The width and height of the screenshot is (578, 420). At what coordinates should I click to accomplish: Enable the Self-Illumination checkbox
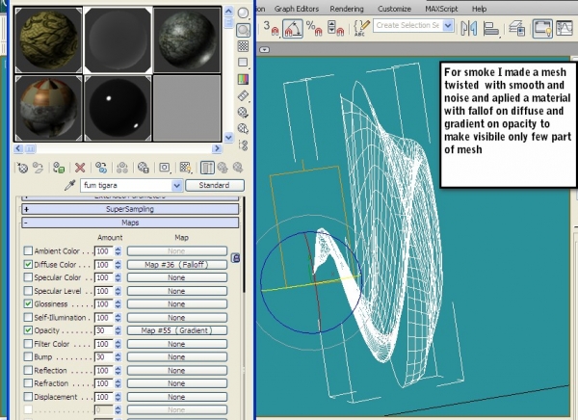click(28, 317)
